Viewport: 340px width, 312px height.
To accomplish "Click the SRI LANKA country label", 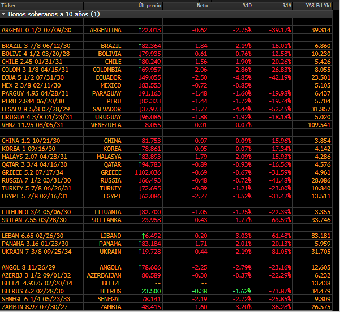I will (106, 220).
